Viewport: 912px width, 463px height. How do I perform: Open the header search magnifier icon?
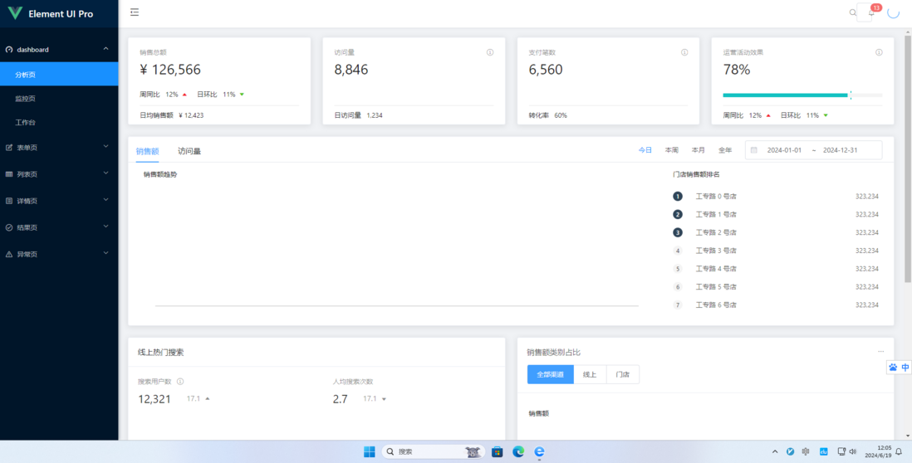tap(853, 12)
